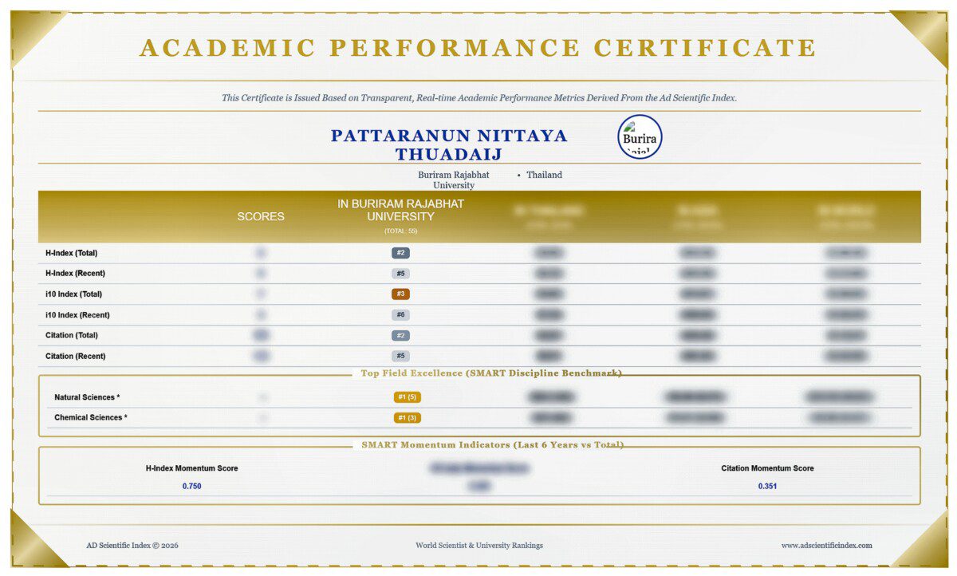Click the #6 rank badge for i10 Index (Recent)
Viewport: 957px width, 576px height.
[400, 315]
